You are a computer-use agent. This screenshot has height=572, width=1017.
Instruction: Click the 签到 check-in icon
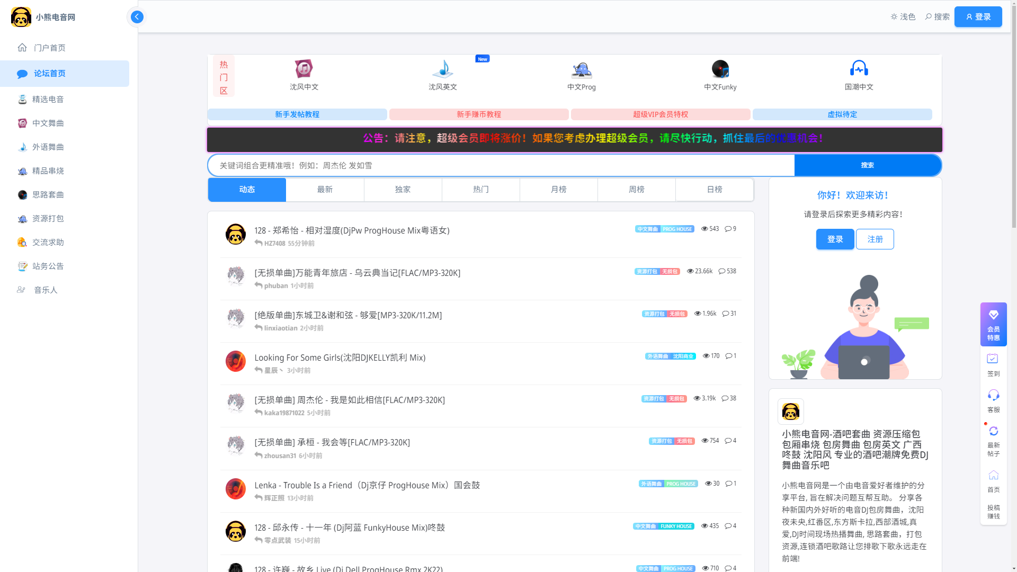pos(993,359)
